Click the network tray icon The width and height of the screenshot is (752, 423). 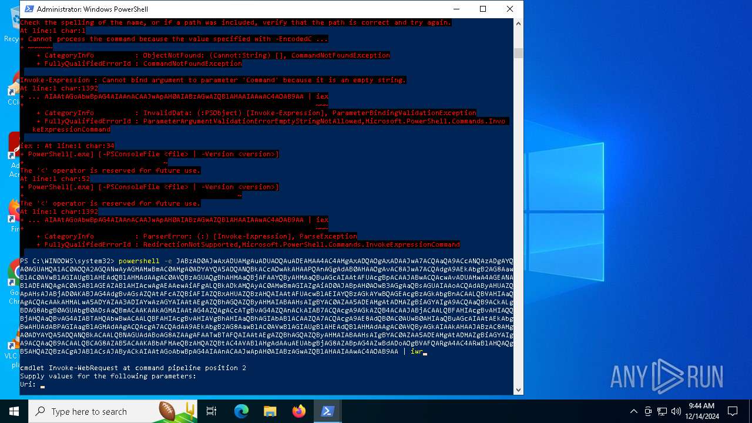pos(662,411)
